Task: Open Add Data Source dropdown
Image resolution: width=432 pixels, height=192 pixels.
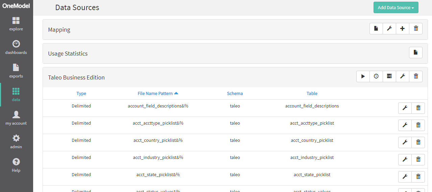Action: (396, 7)
